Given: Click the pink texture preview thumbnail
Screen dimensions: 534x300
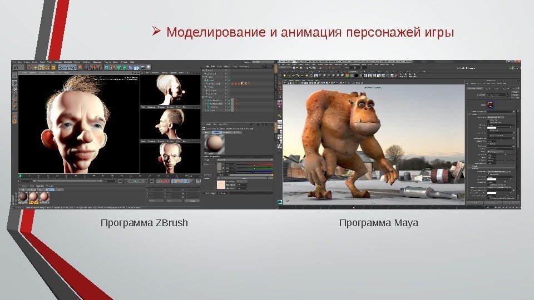Looking at the screenshot, I should point(221,184).
